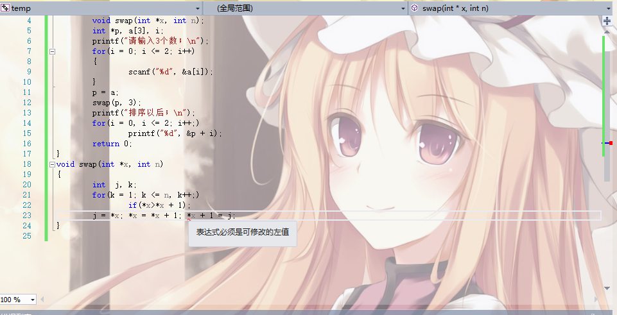The width and height of the screenshot is (617, 315).
Task: Click the cube icon beside swap(int * x, int n)
Action: (x=415, y=8)
